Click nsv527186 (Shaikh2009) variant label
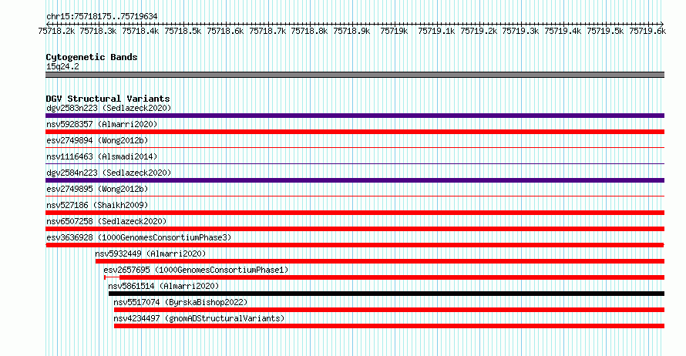This screenshot has height=356, width=686. pos(97,205)
